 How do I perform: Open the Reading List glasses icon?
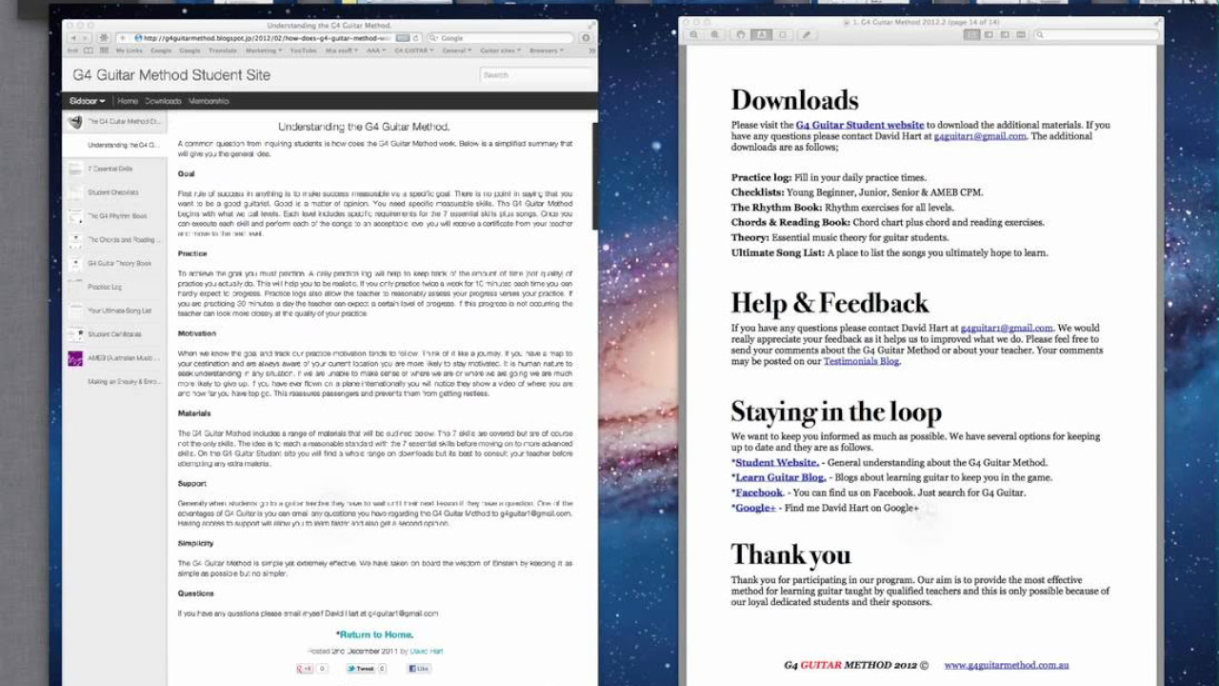tap(73, 50)
